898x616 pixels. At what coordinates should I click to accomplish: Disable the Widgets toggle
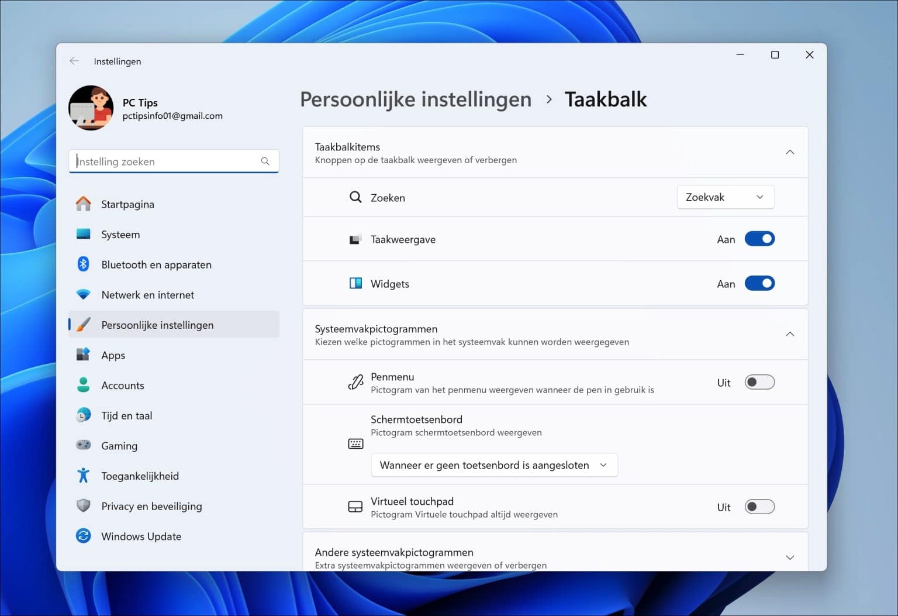click(759, 283)
